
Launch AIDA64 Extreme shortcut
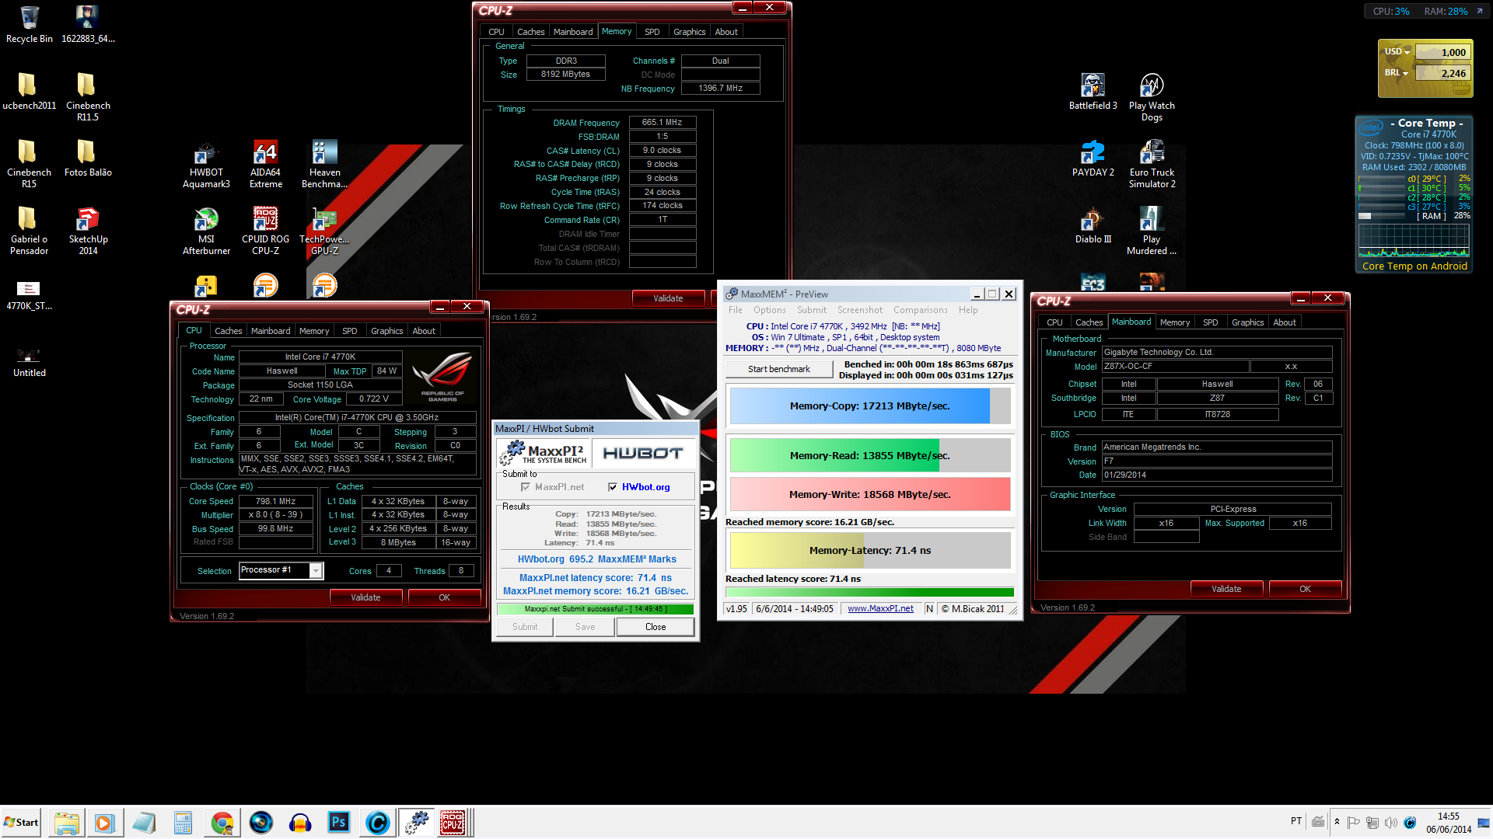[x=265, y=163]
